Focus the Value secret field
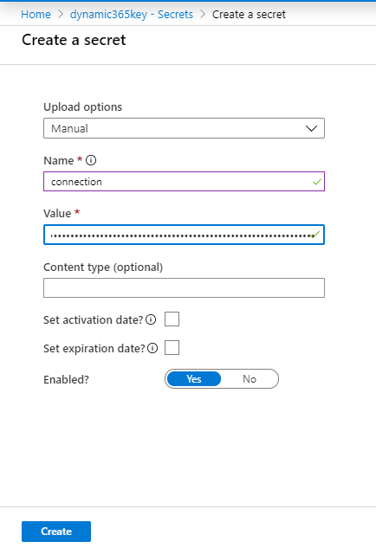 pyautogui.click(x=184, y=235)
